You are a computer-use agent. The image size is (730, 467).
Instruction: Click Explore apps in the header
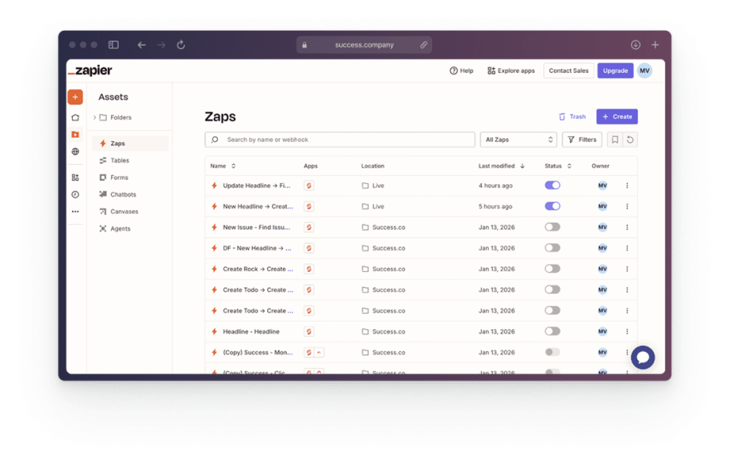tap(511, 71)
